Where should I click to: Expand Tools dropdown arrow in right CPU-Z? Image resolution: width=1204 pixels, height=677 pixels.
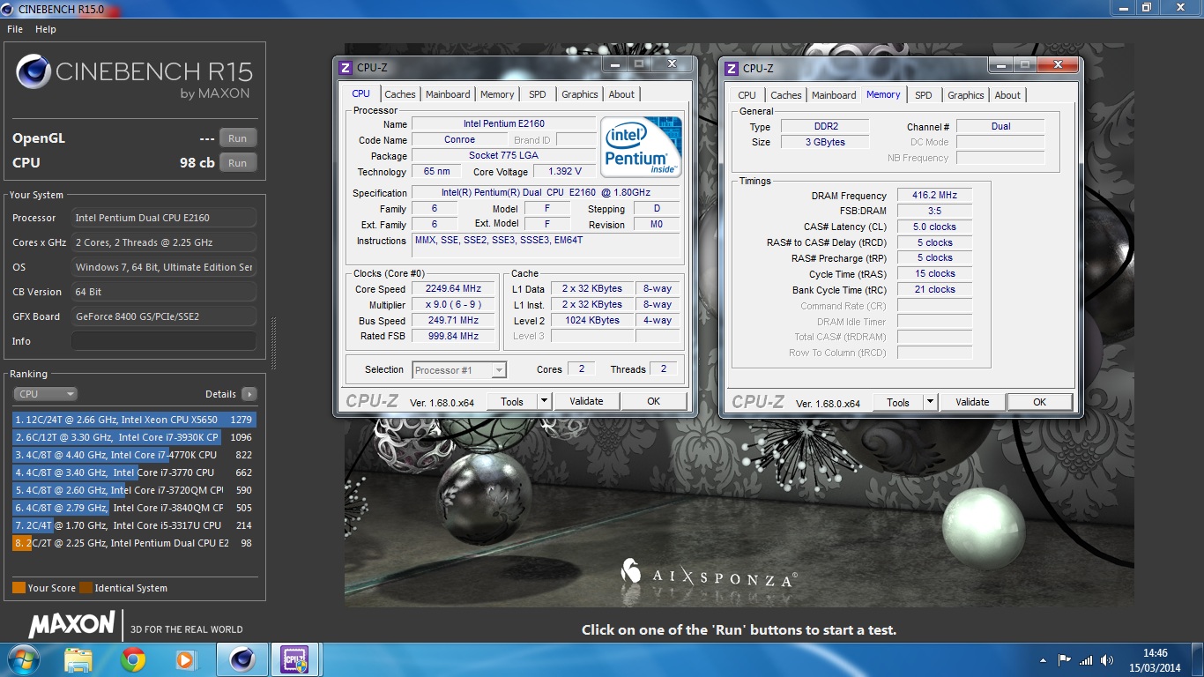931,402
